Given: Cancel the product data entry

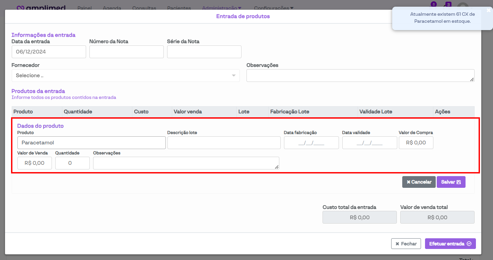Looking at the screenshot, I should pyautogui.click(x=419, y=182).
